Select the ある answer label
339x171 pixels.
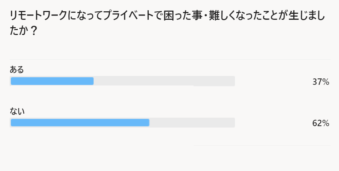coord(17,70)
